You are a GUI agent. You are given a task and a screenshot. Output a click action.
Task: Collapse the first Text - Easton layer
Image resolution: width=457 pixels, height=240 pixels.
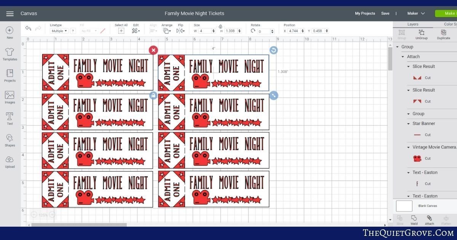pos(409,173)
